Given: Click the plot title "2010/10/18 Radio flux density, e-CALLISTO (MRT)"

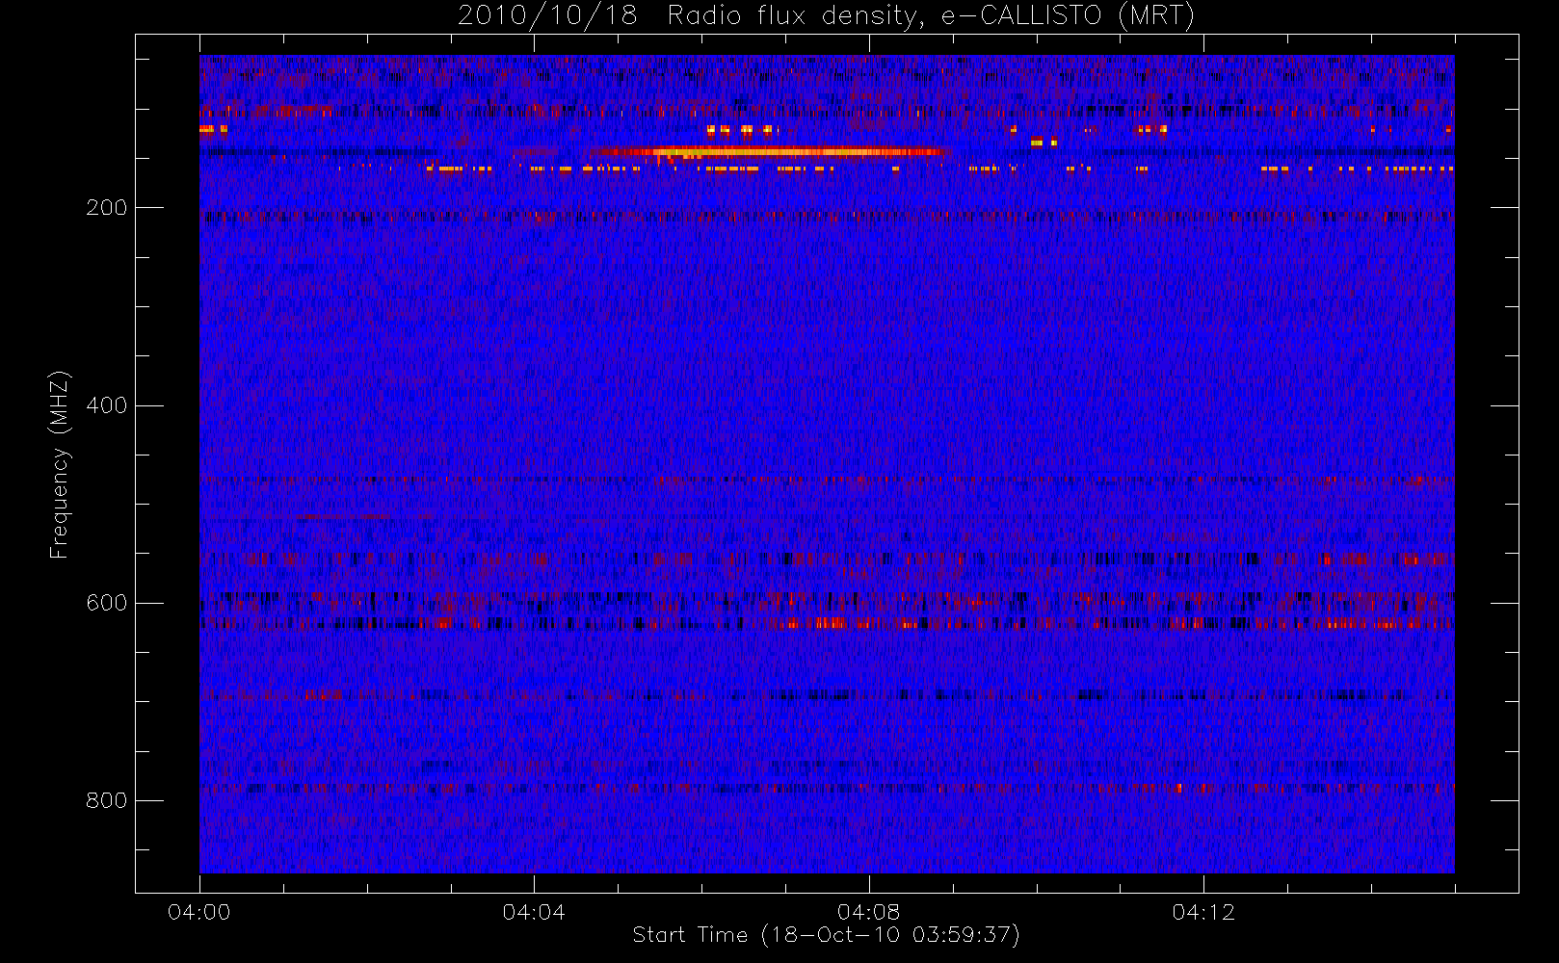Looking at the screenshot, I should (826, 16).
